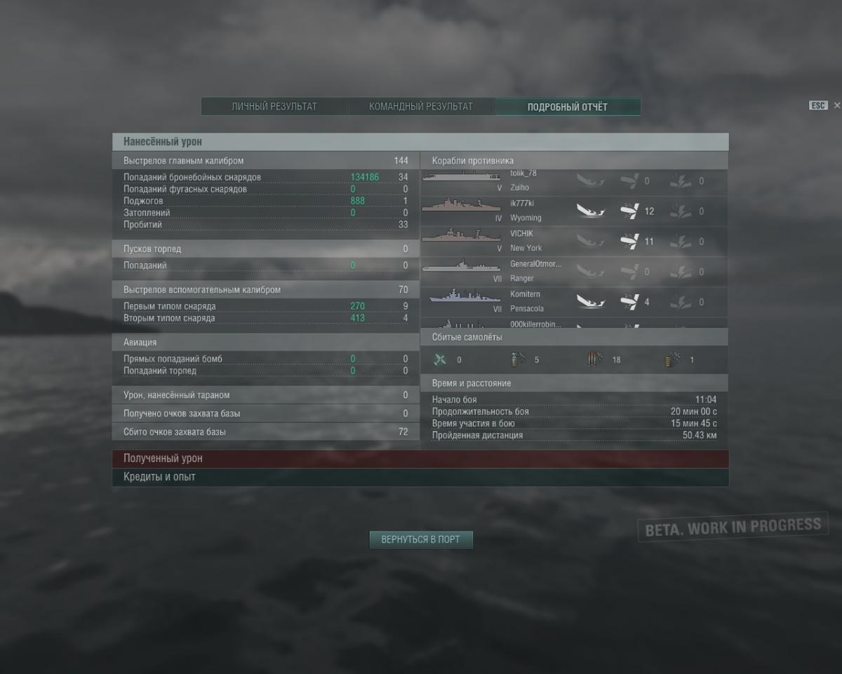Click the Zuiho carrier silhouette
Screen dimensions: 842x674
(x=462, y=177)
